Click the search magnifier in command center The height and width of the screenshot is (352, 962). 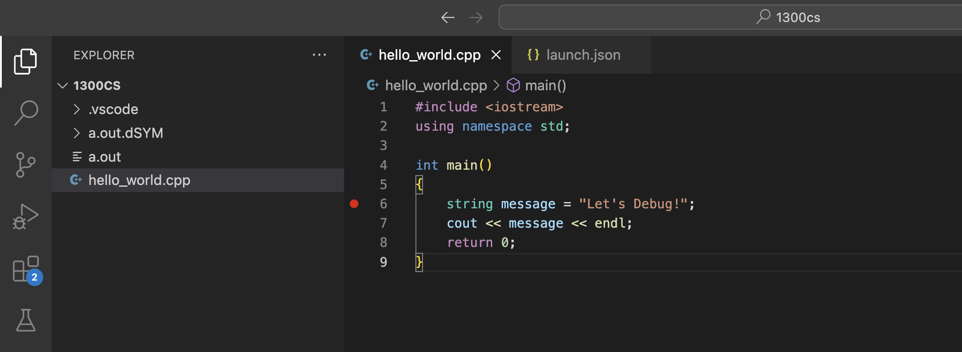[763, 17]
